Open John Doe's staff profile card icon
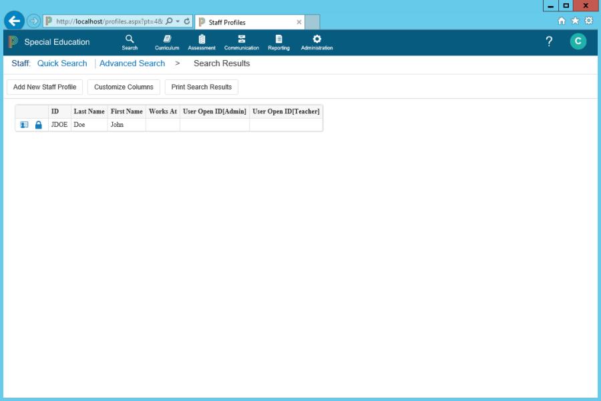This screenshot has width=601, height=401. [24, 125]
